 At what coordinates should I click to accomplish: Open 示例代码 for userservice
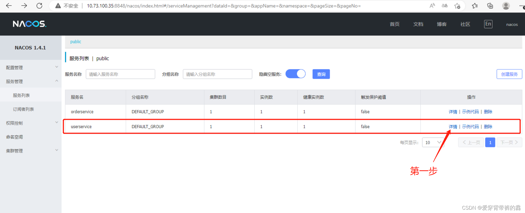tap(470, 126)
